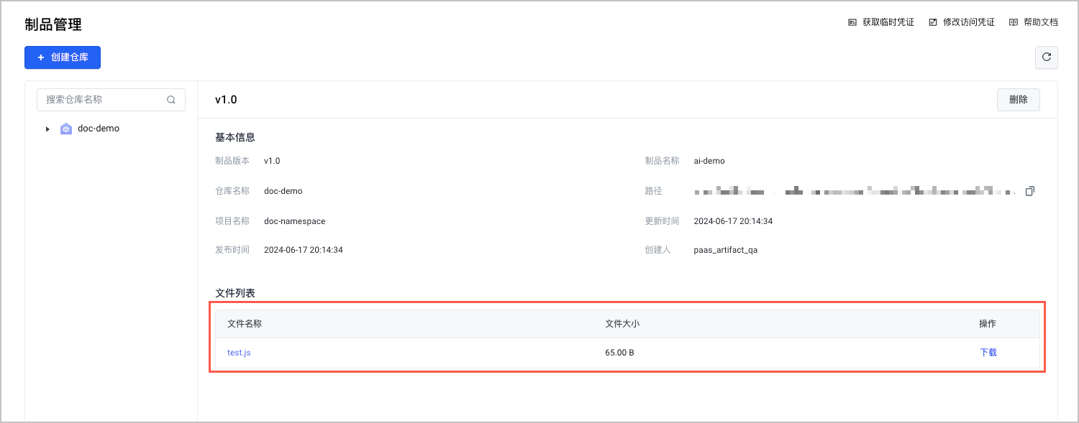Select the doc-demo repository label in the tree
The width and height of the screenshot is (1079, 423).
tap(99, 129)
